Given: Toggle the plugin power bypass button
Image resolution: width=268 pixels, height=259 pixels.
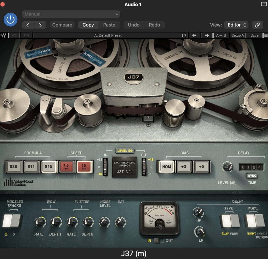Looking at the screenshot, I should 10,19.
